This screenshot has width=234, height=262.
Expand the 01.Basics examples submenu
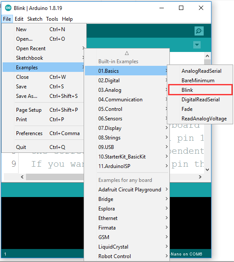point(127,71)
